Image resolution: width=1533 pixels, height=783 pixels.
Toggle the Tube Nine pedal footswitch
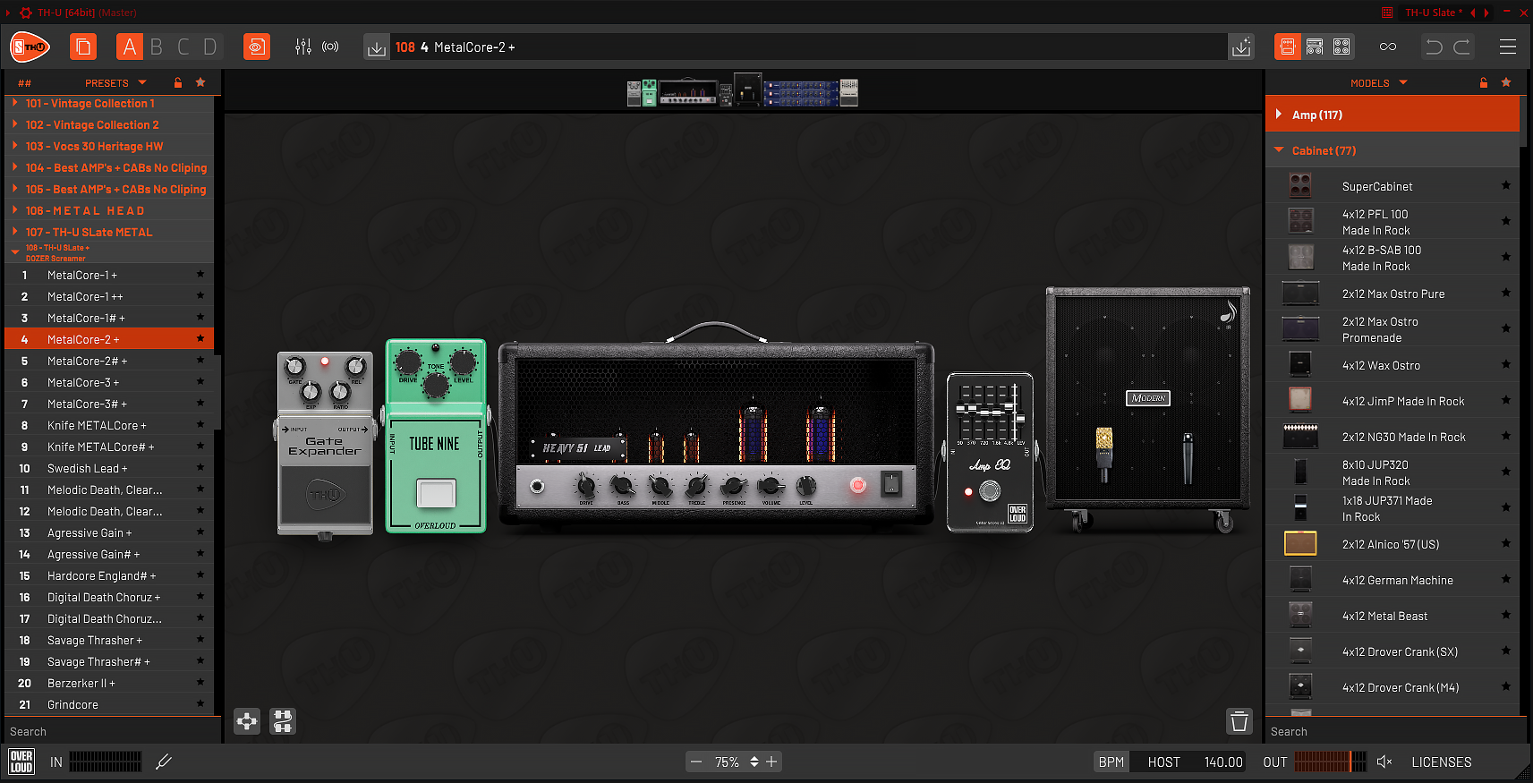436,493
